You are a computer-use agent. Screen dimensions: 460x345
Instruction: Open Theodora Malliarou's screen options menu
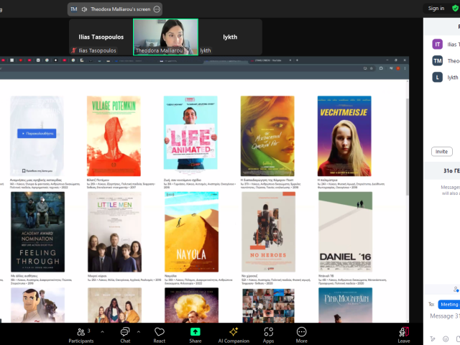tap(157, 9)
